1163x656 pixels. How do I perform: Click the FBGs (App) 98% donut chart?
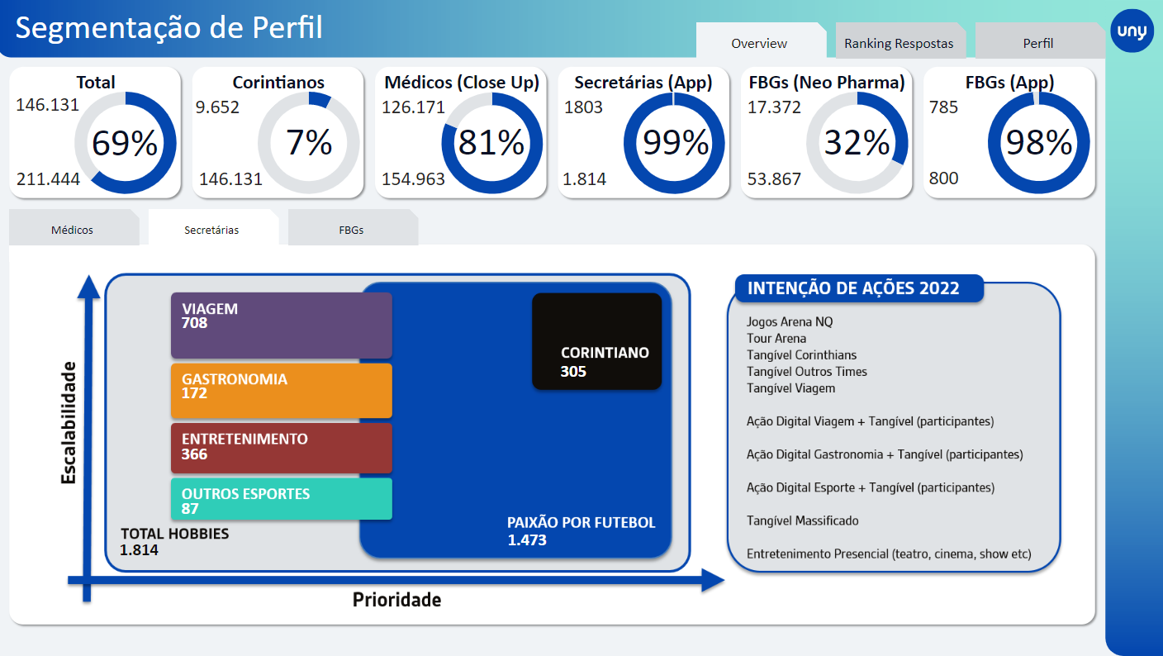tap(1038, 143)
